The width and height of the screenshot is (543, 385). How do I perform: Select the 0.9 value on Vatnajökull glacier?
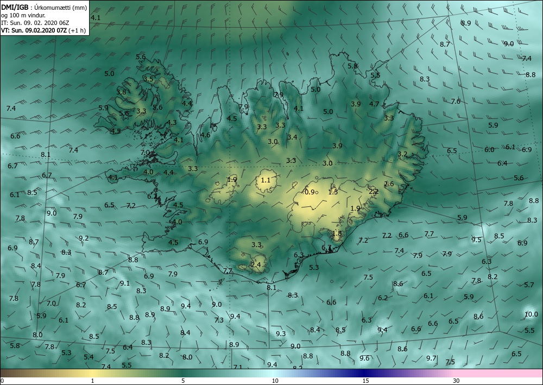tap(310, 192)
